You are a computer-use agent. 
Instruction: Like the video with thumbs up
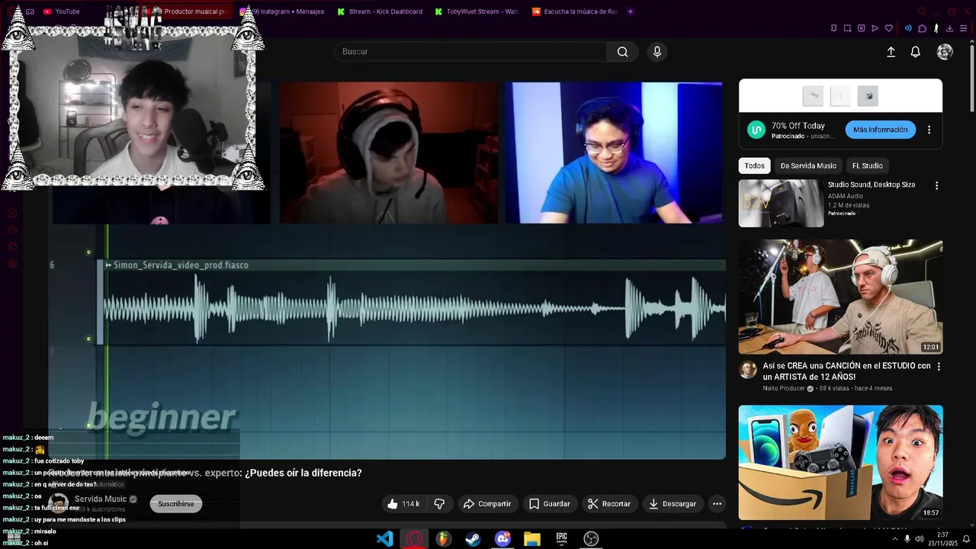coord(403,504)
